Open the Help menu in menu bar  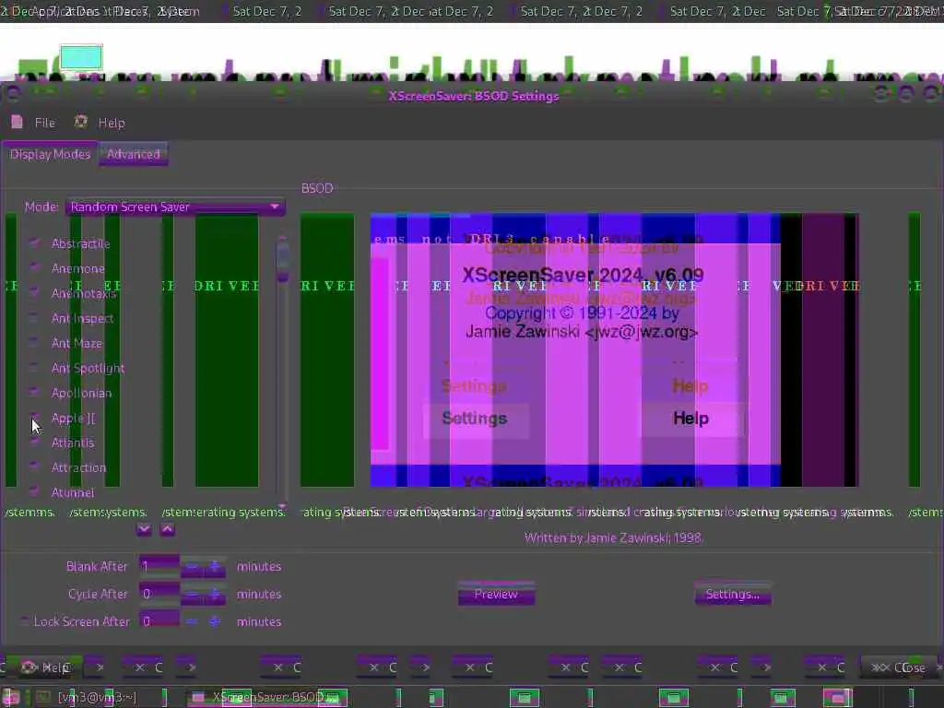[x=100, y=123]
